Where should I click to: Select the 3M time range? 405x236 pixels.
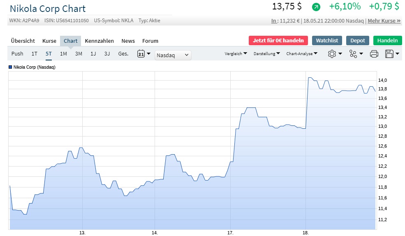[x=79, y=54]
